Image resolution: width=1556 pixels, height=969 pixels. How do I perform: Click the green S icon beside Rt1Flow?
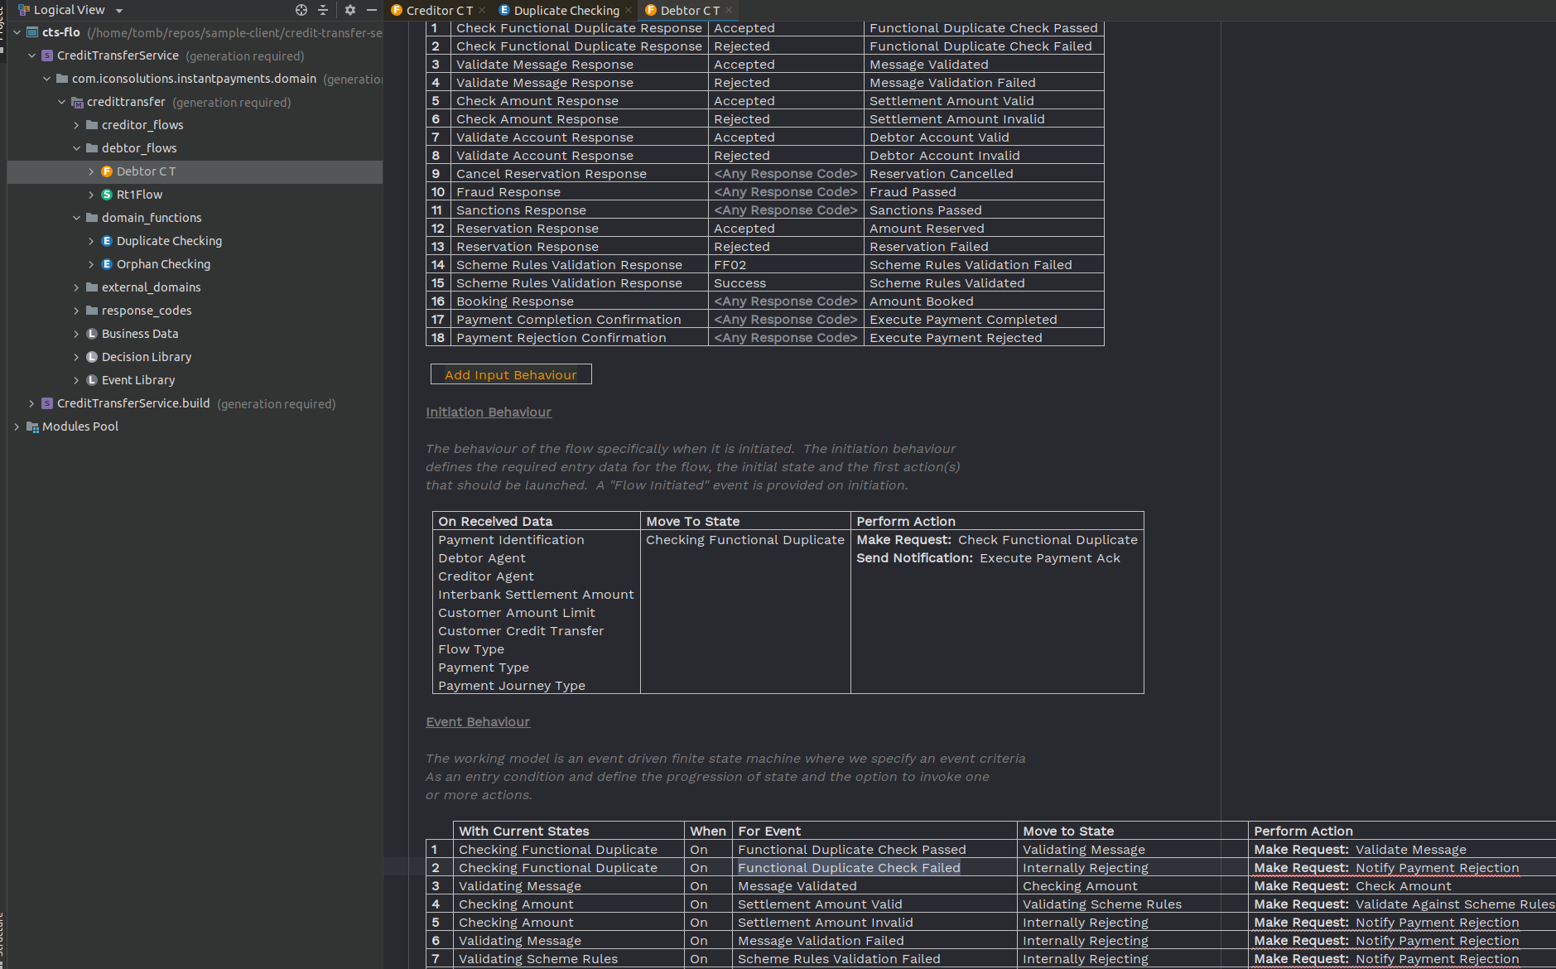(x=107, y=194)
